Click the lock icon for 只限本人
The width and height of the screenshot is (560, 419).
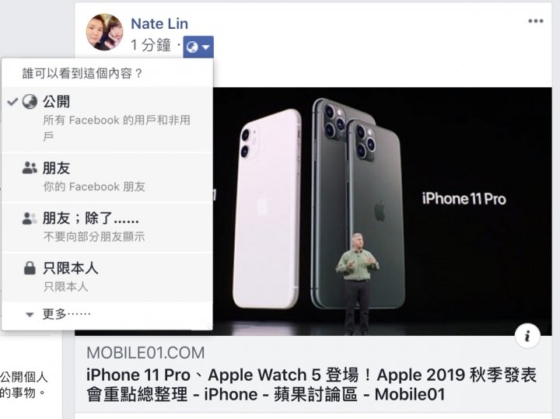click(x=30, y=268)
